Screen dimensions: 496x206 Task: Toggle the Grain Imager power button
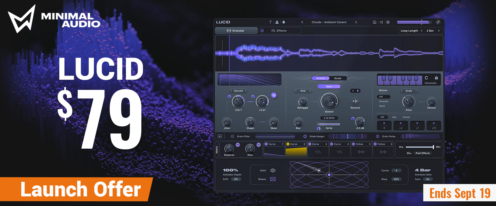point(305,136)
